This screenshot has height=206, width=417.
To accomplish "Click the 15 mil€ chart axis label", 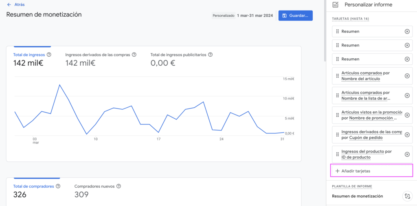I will 289,79.
